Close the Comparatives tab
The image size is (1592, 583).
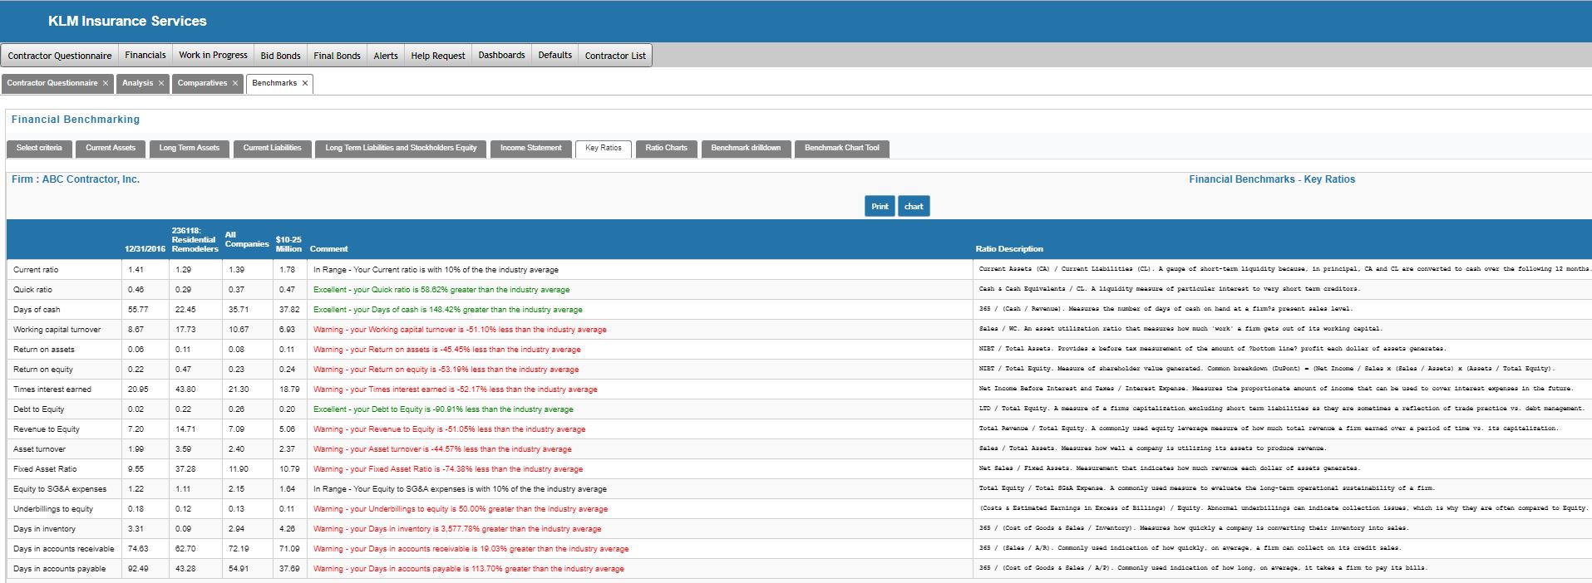click(235, 83)
